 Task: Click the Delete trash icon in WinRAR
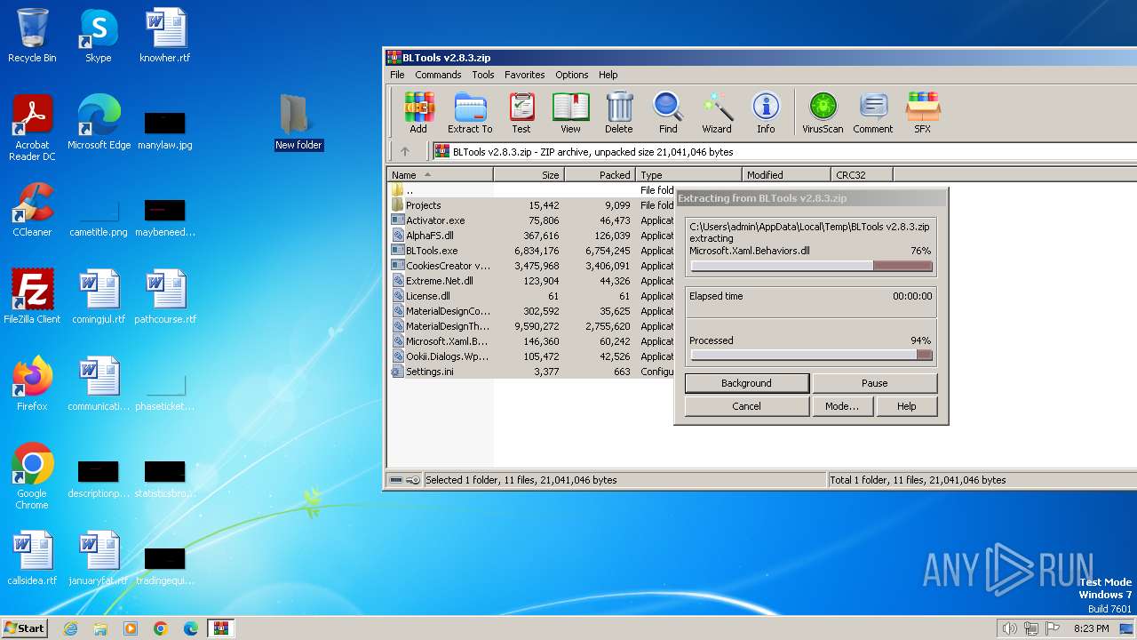(x=619, y=112)
